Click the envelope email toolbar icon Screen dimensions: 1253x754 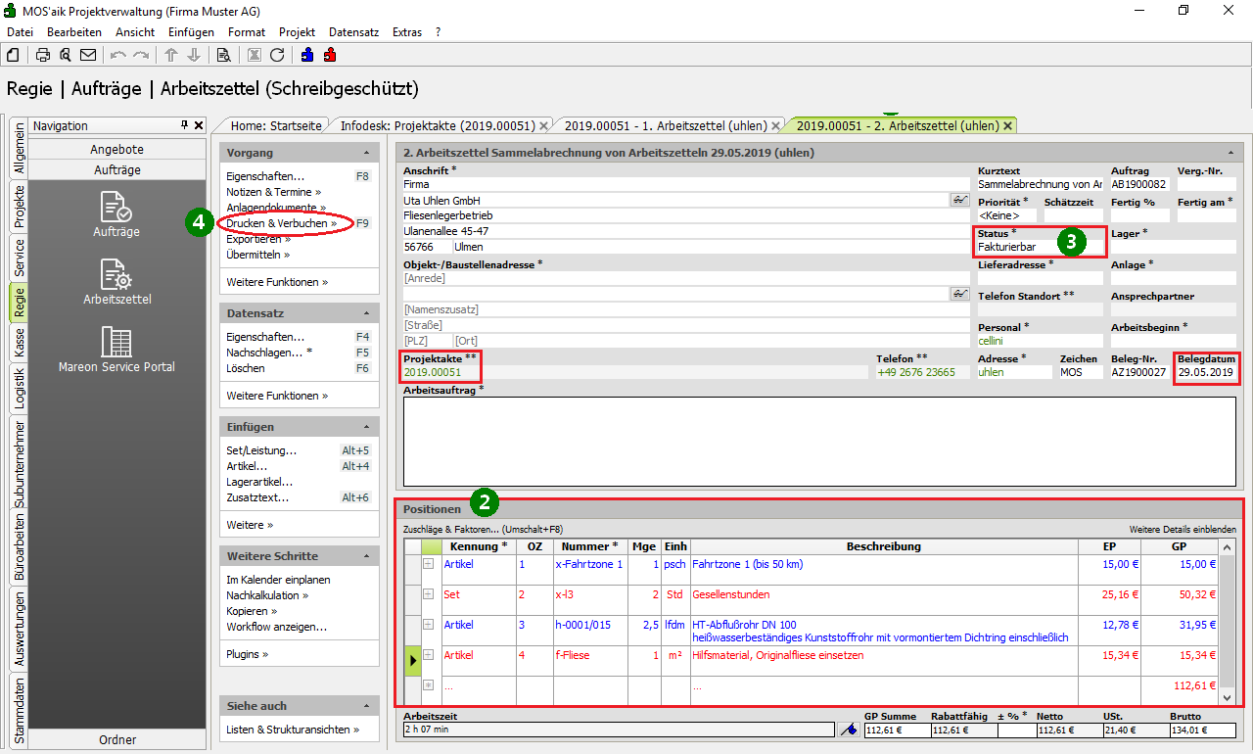[x=88, y=55]
